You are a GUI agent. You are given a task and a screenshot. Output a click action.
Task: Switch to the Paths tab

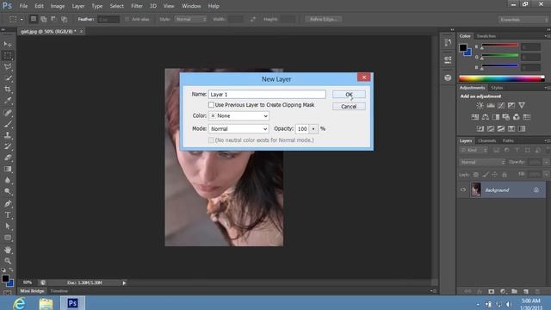[508, 140]
